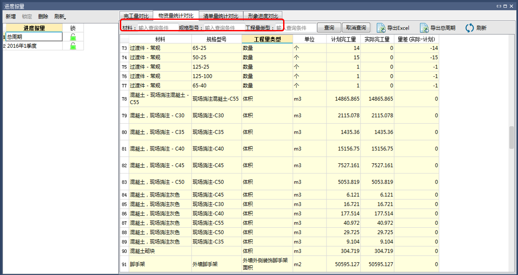Image resolution: width=518 pixels, height=275 pixels.
Task: Switch to the 完工量对比 tab
Action: [x=136, y=16]
